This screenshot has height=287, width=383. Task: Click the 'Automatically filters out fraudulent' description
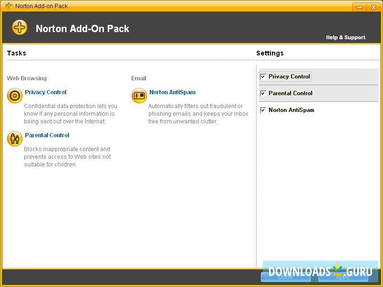[198, 114]
